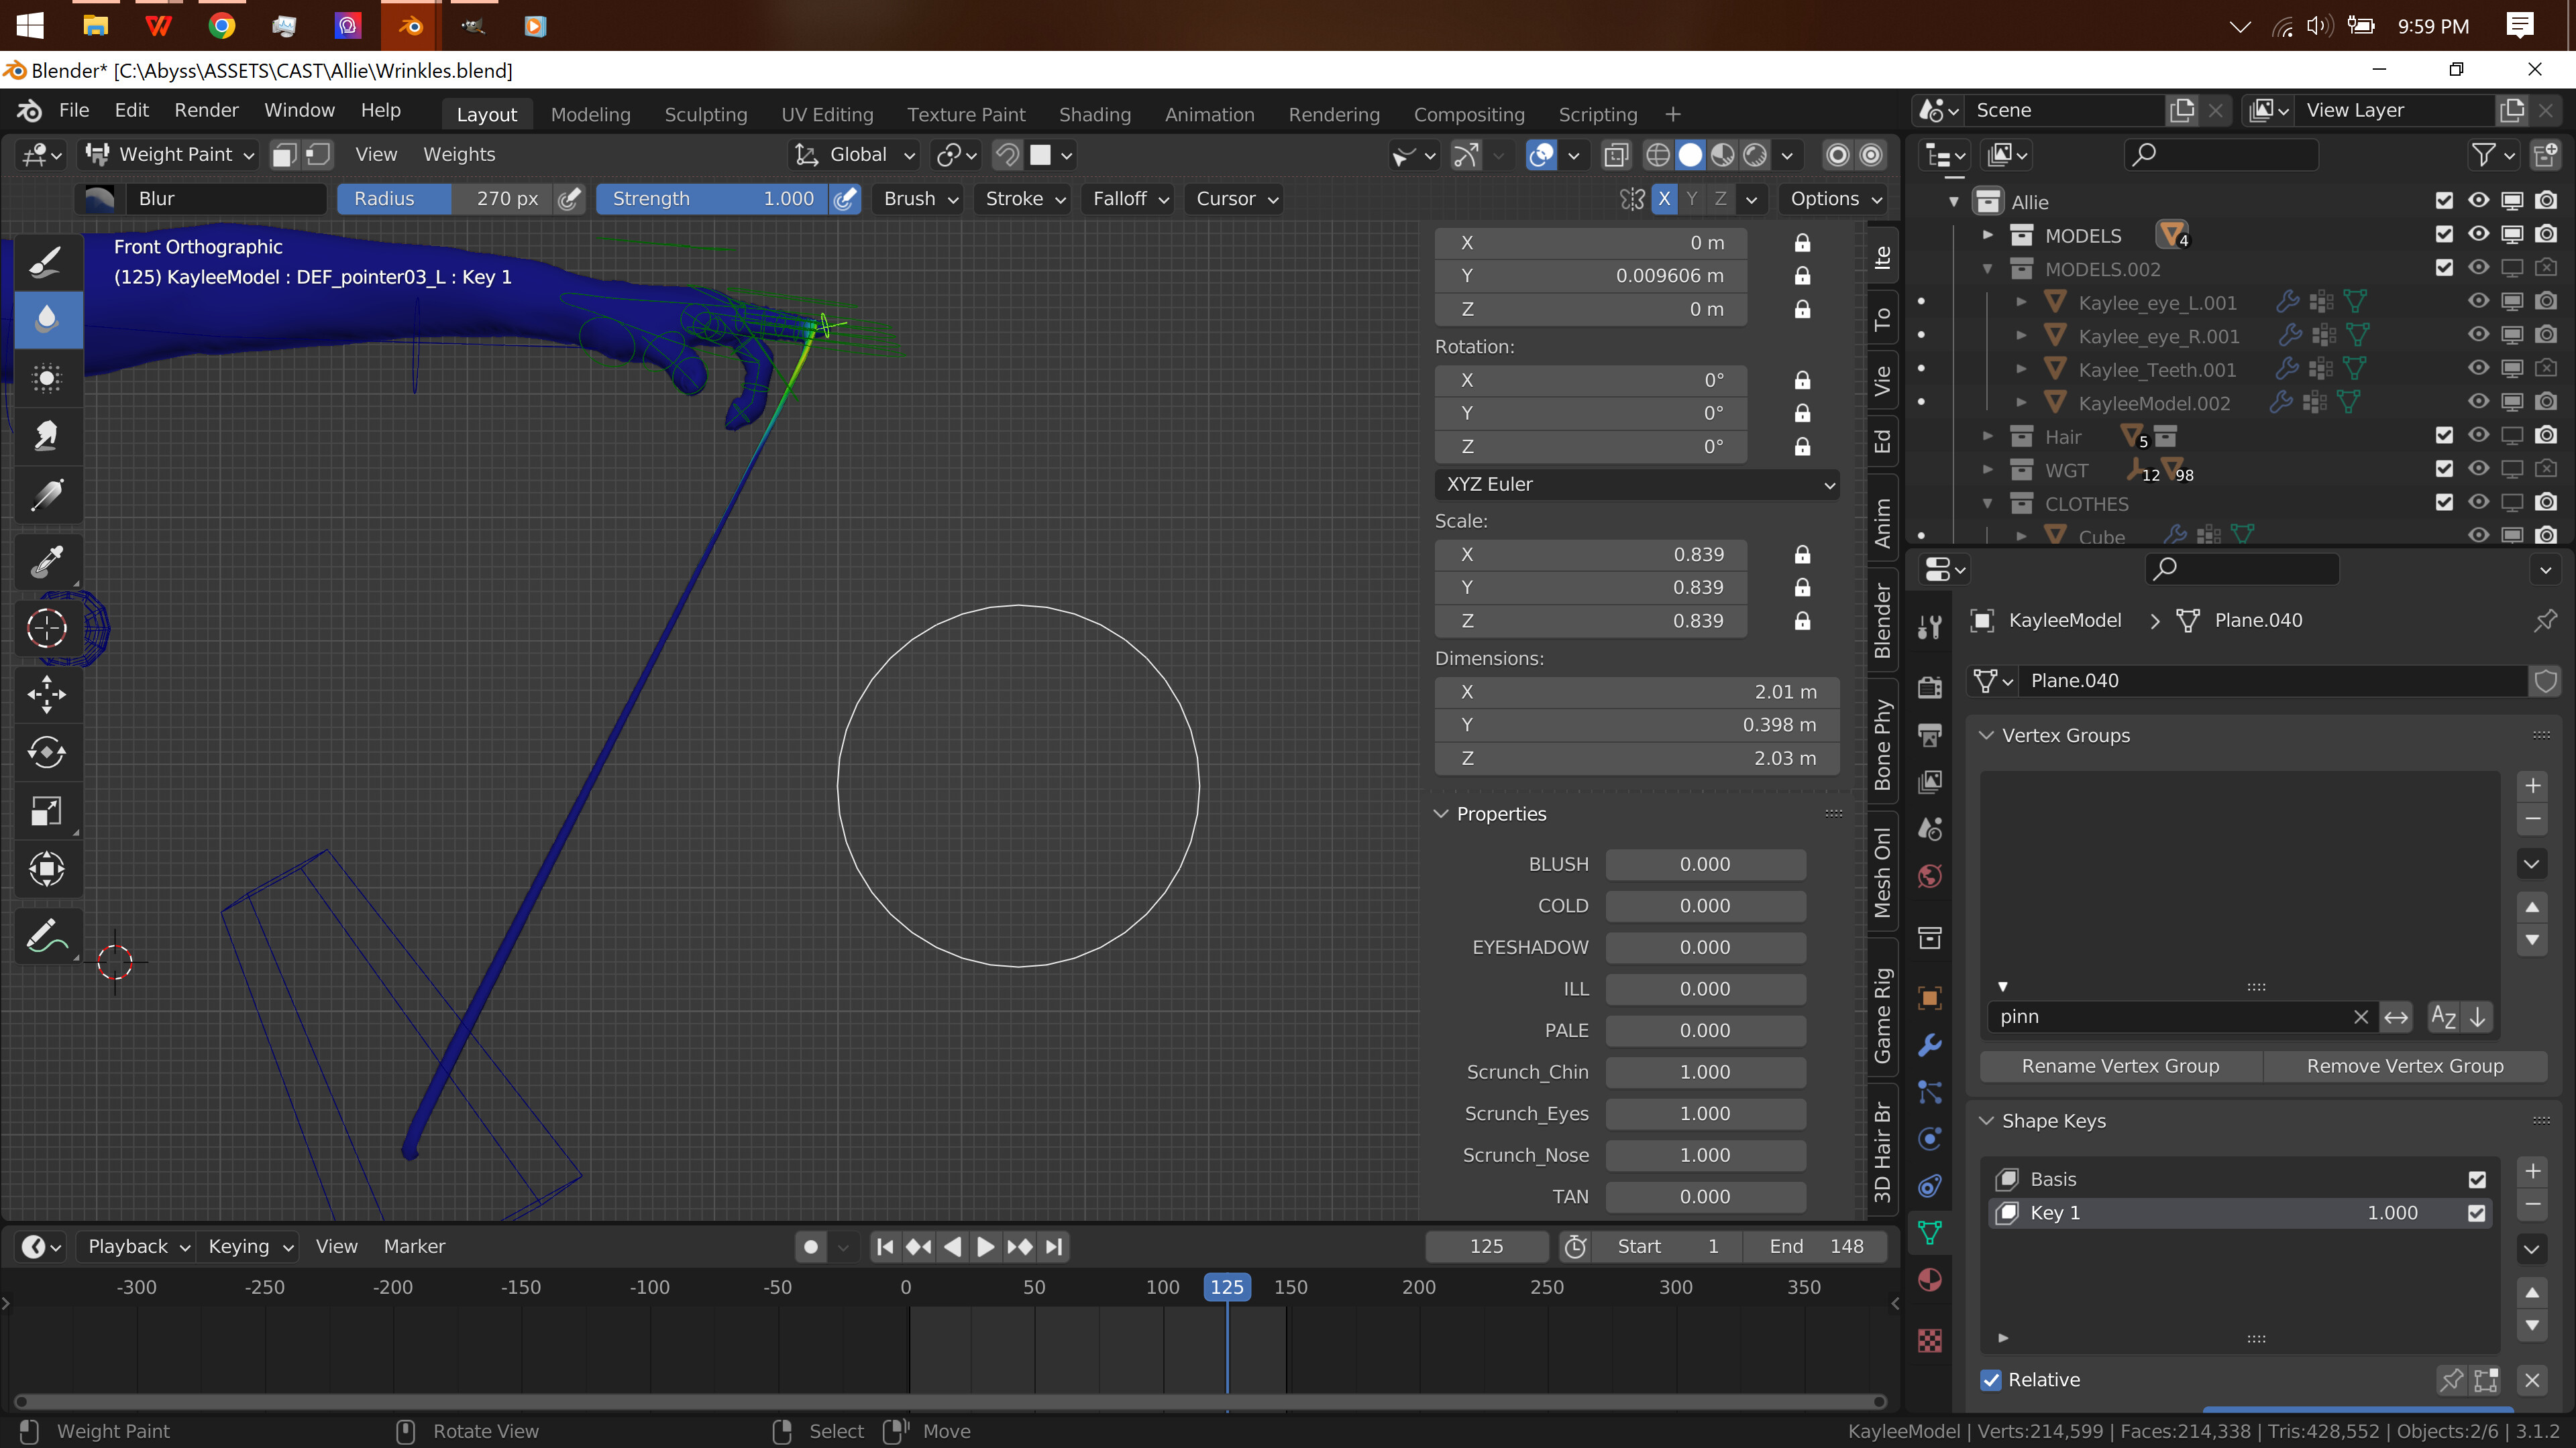Toggle auto keying record button

coord(811,1246)
